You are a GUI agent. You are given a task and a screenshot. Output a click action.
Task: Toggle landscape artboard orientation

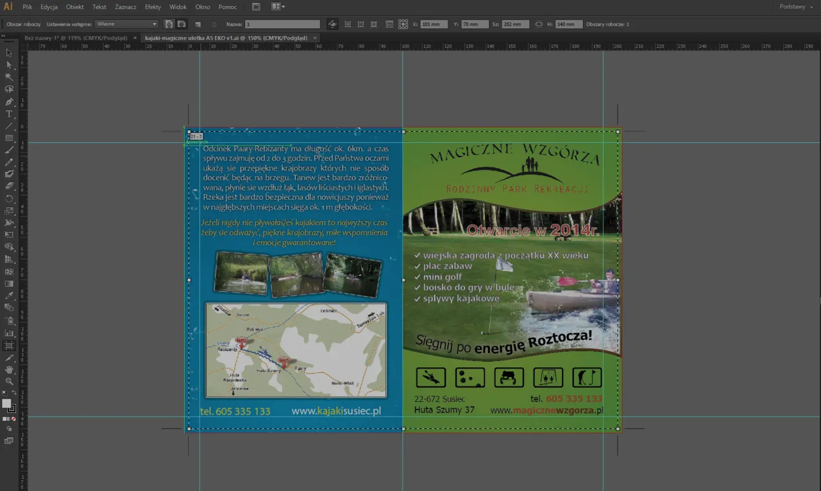pos(182,24)
